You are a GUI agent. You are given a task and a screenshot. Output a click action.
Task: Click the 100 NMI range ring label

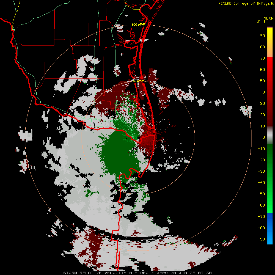click(x=138, y=24)
